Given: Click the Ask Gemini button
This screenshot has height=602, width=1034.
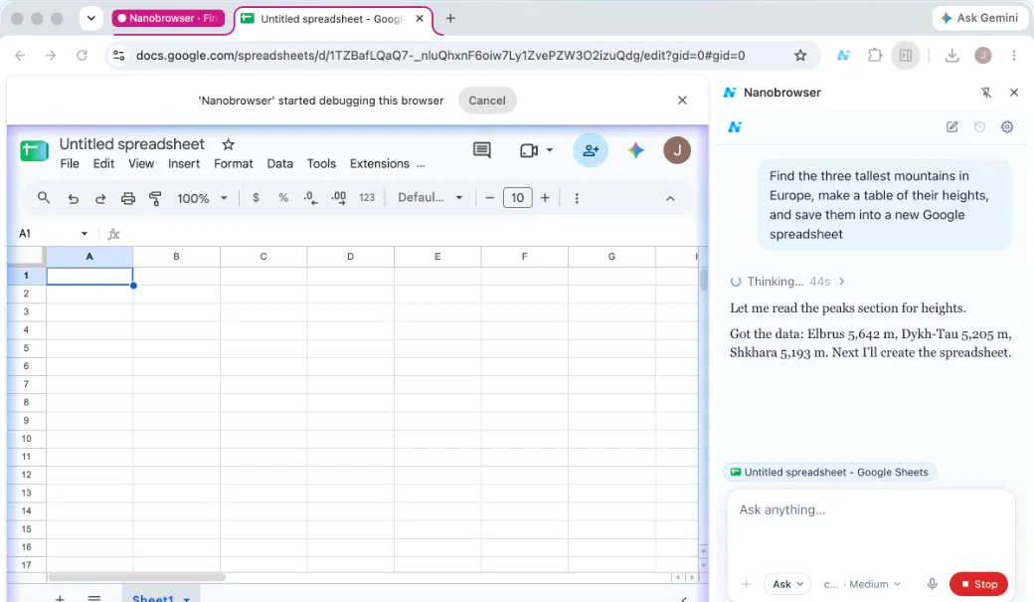Looking at the screenshot, I should click(x=979, y=19).
